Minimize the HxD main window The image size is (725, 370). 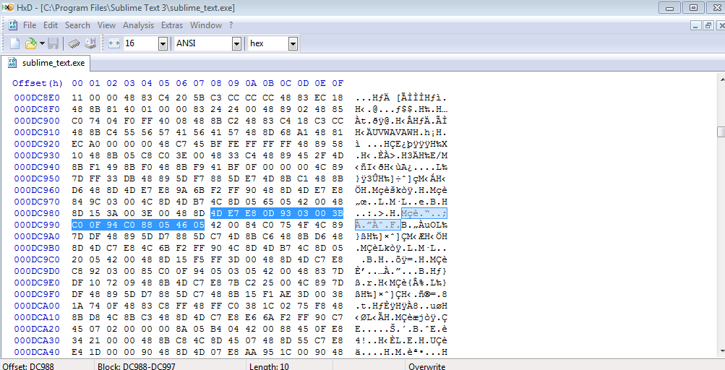(x=669, y=7)
